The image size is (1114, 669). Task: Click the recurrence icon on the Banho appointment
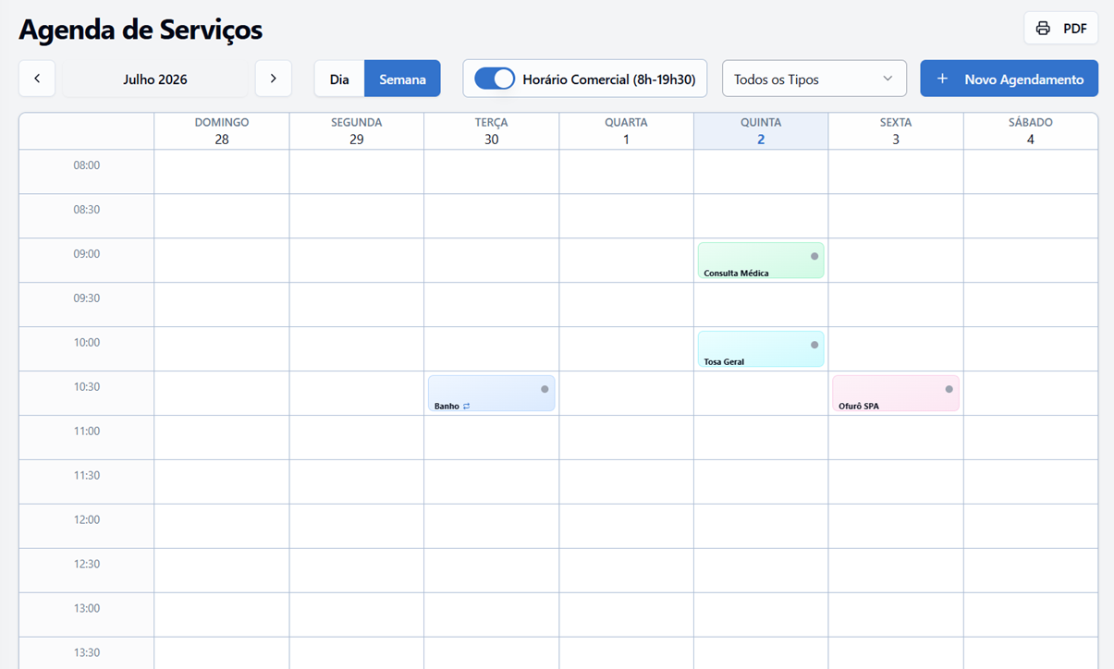coord(467,406)
